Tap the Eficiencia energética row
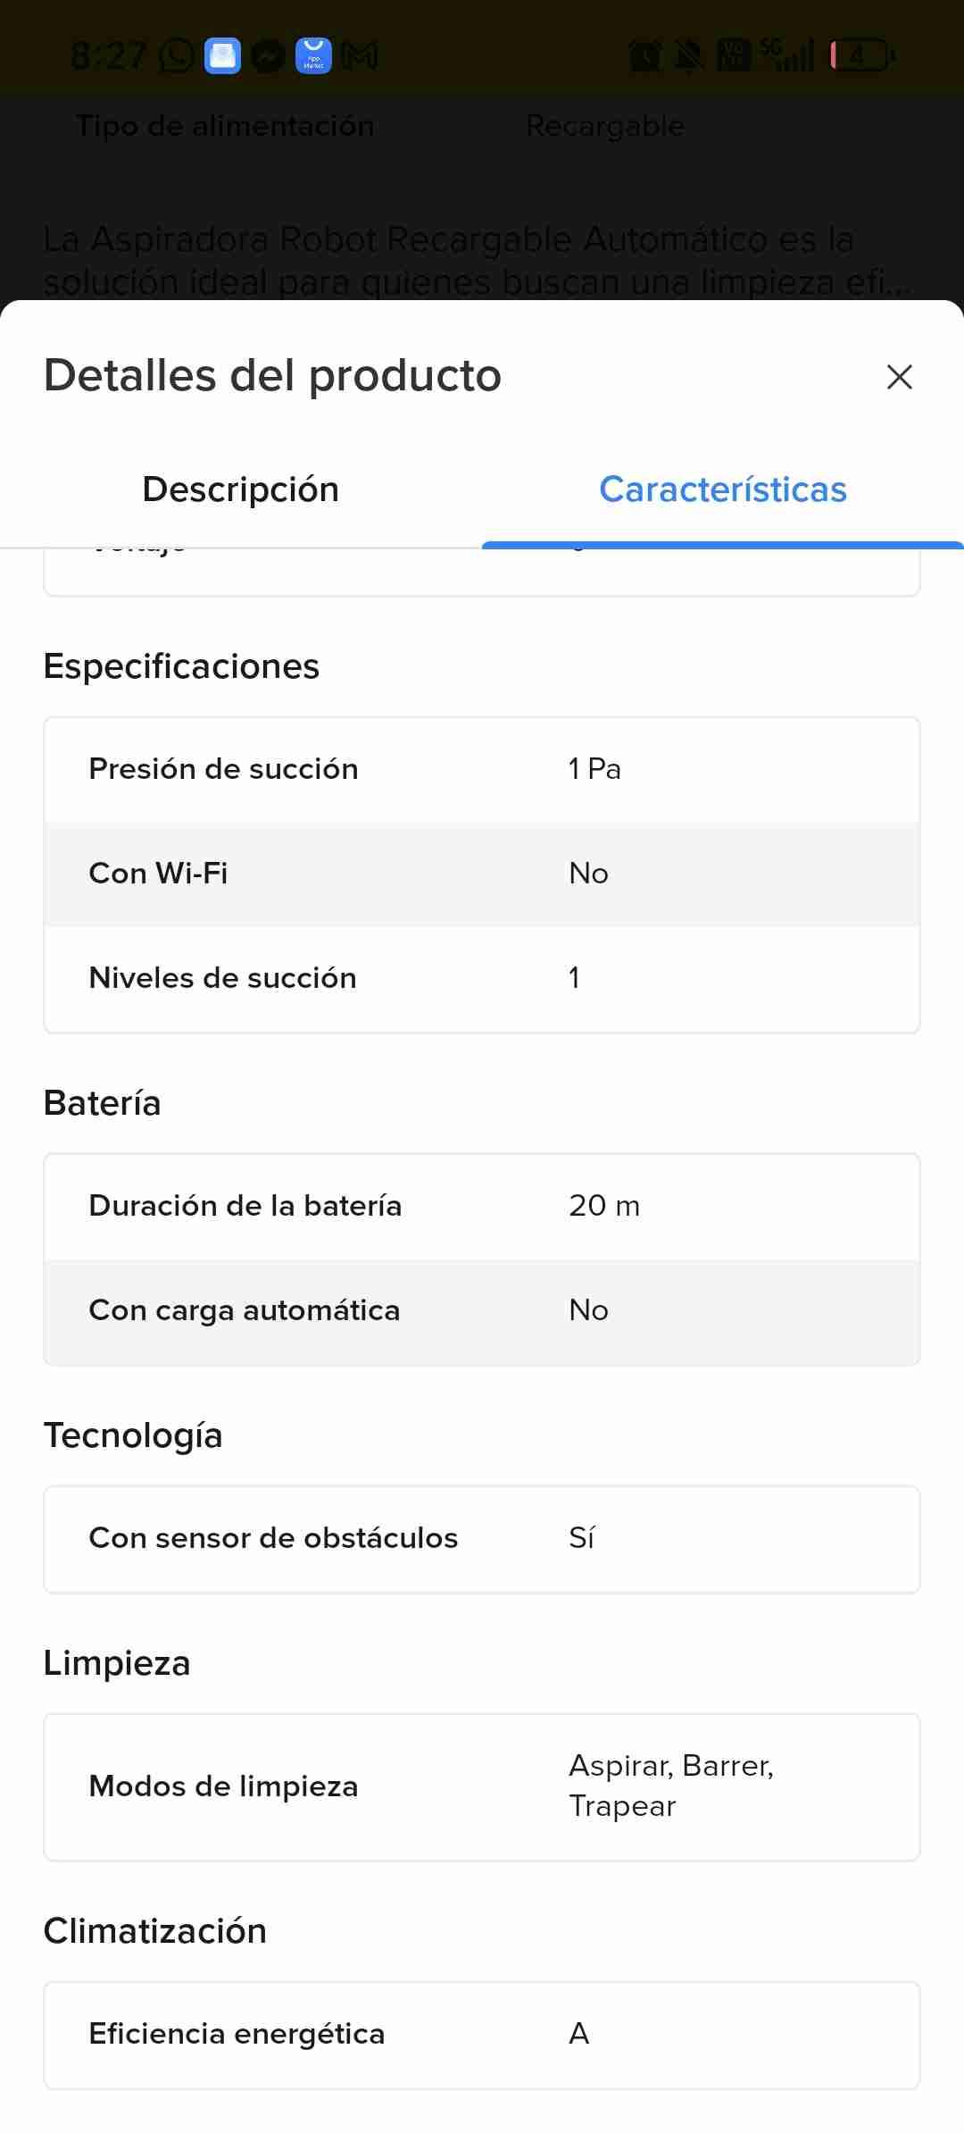The height and width of the screenshot is (2133, 964). [482, 2034]
